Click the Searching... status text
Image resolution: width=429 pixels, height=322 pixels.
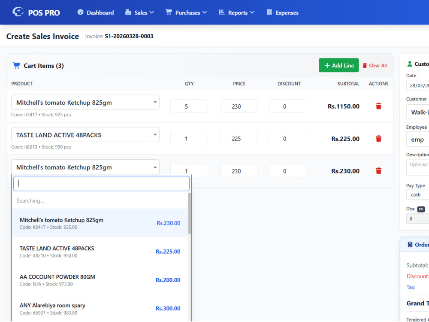coord(30,200)
